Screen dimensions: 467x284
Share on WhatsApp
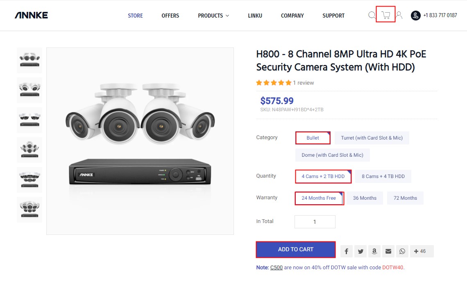coord(402,251)
